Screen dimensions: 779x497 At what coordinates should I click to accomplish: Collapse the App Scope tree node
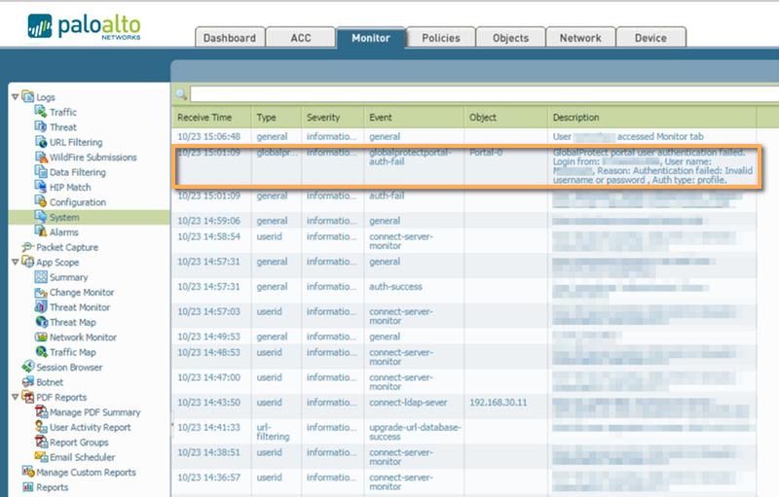(x=15, y=262)
